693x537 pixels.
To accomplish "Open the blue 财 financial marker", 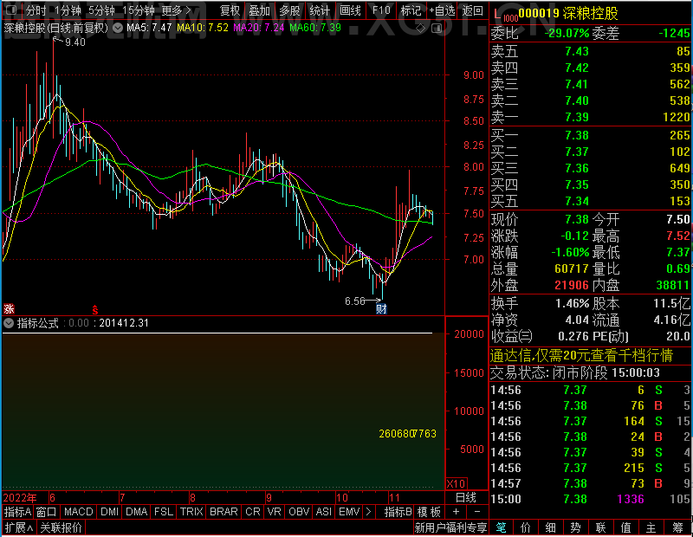I will (x=381, y=308).
